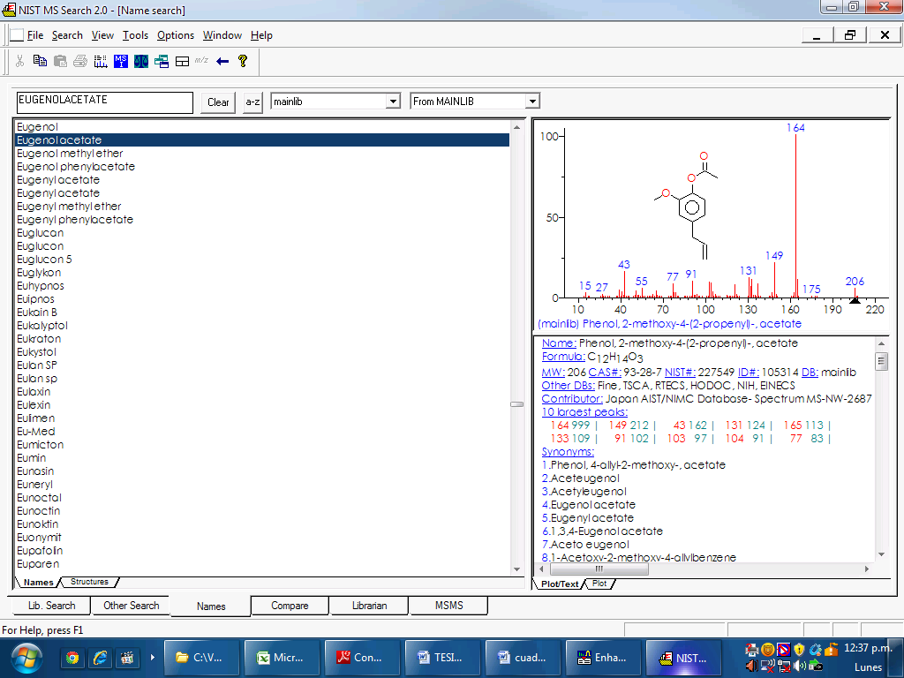The height and width of the screenshot is (678, 904).
Task: Launch Internet Explorer from the taskbar
Action: coord(100,658)
